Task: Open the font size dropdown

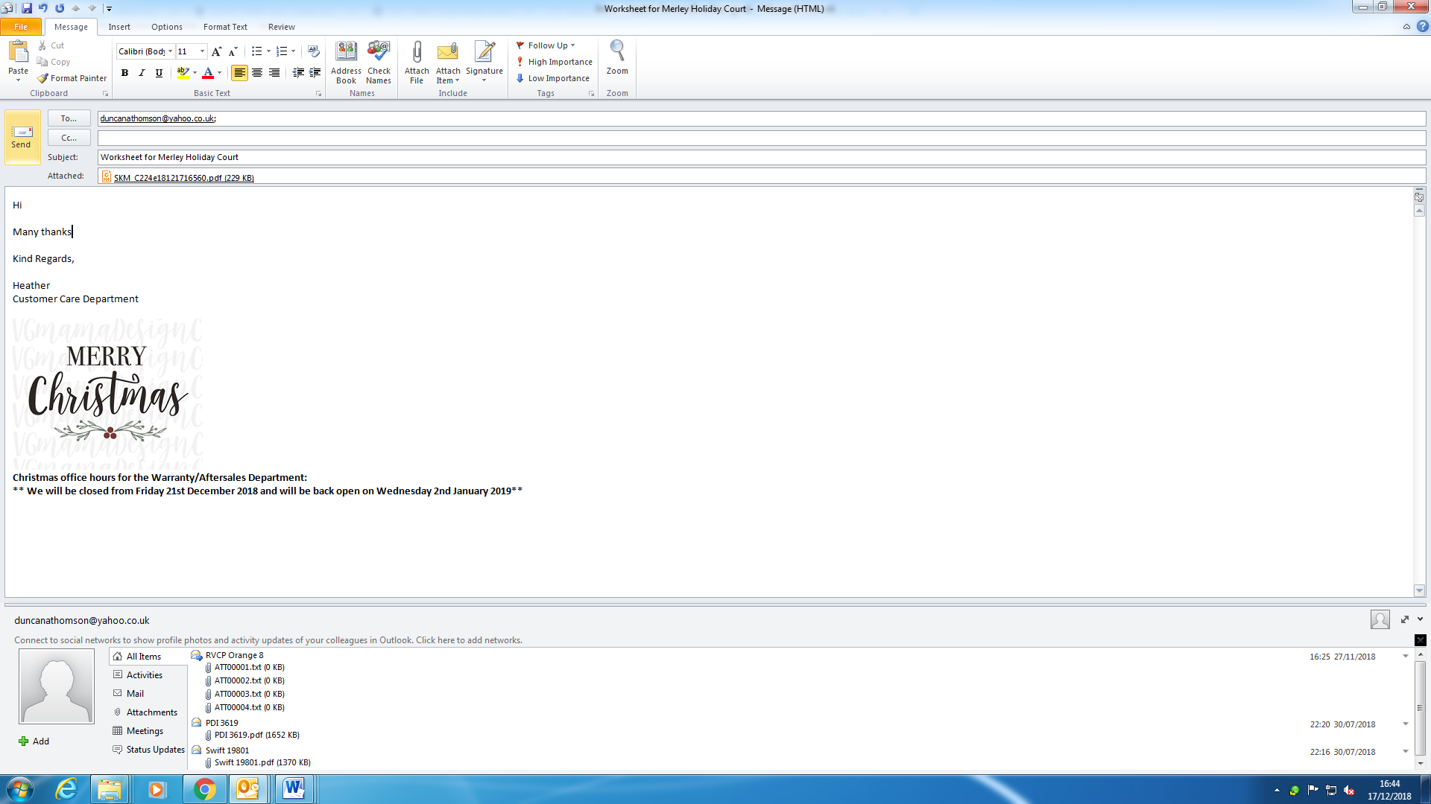Action: pos(202,51)
